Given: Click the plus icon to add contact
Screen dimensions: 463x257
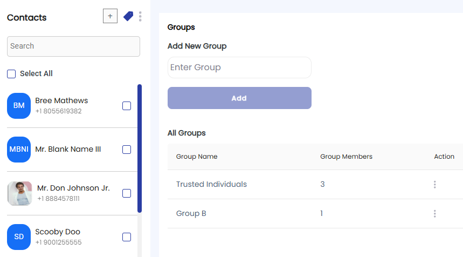Looking at the screenshot, I should coord(110,16).
